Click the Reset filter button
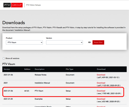The image size is (129, 107). [x=98, y=42]
